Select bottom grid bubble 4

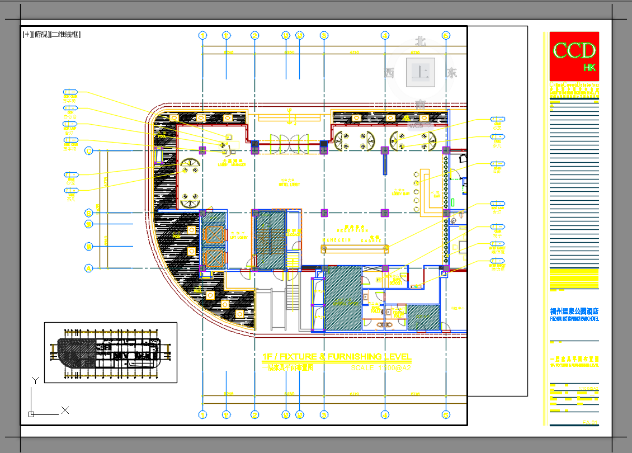point(385,415)
